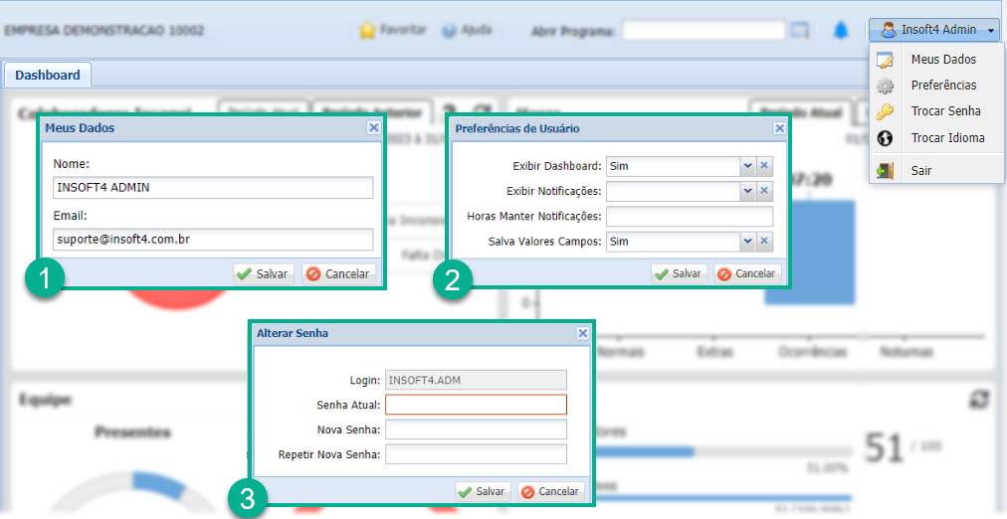Save changes in Meus Dados dialog
This screenshot has height=519, width=1007.
coord(264,273)
